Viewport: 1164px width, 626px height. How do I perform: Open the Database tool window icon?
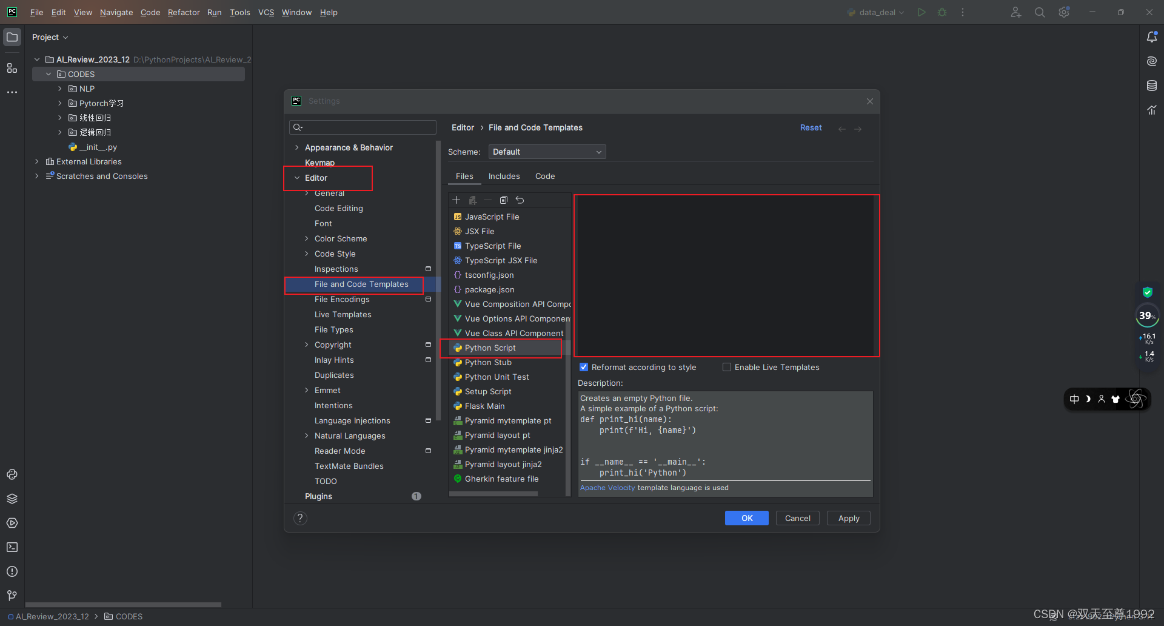click(1152, 86)
